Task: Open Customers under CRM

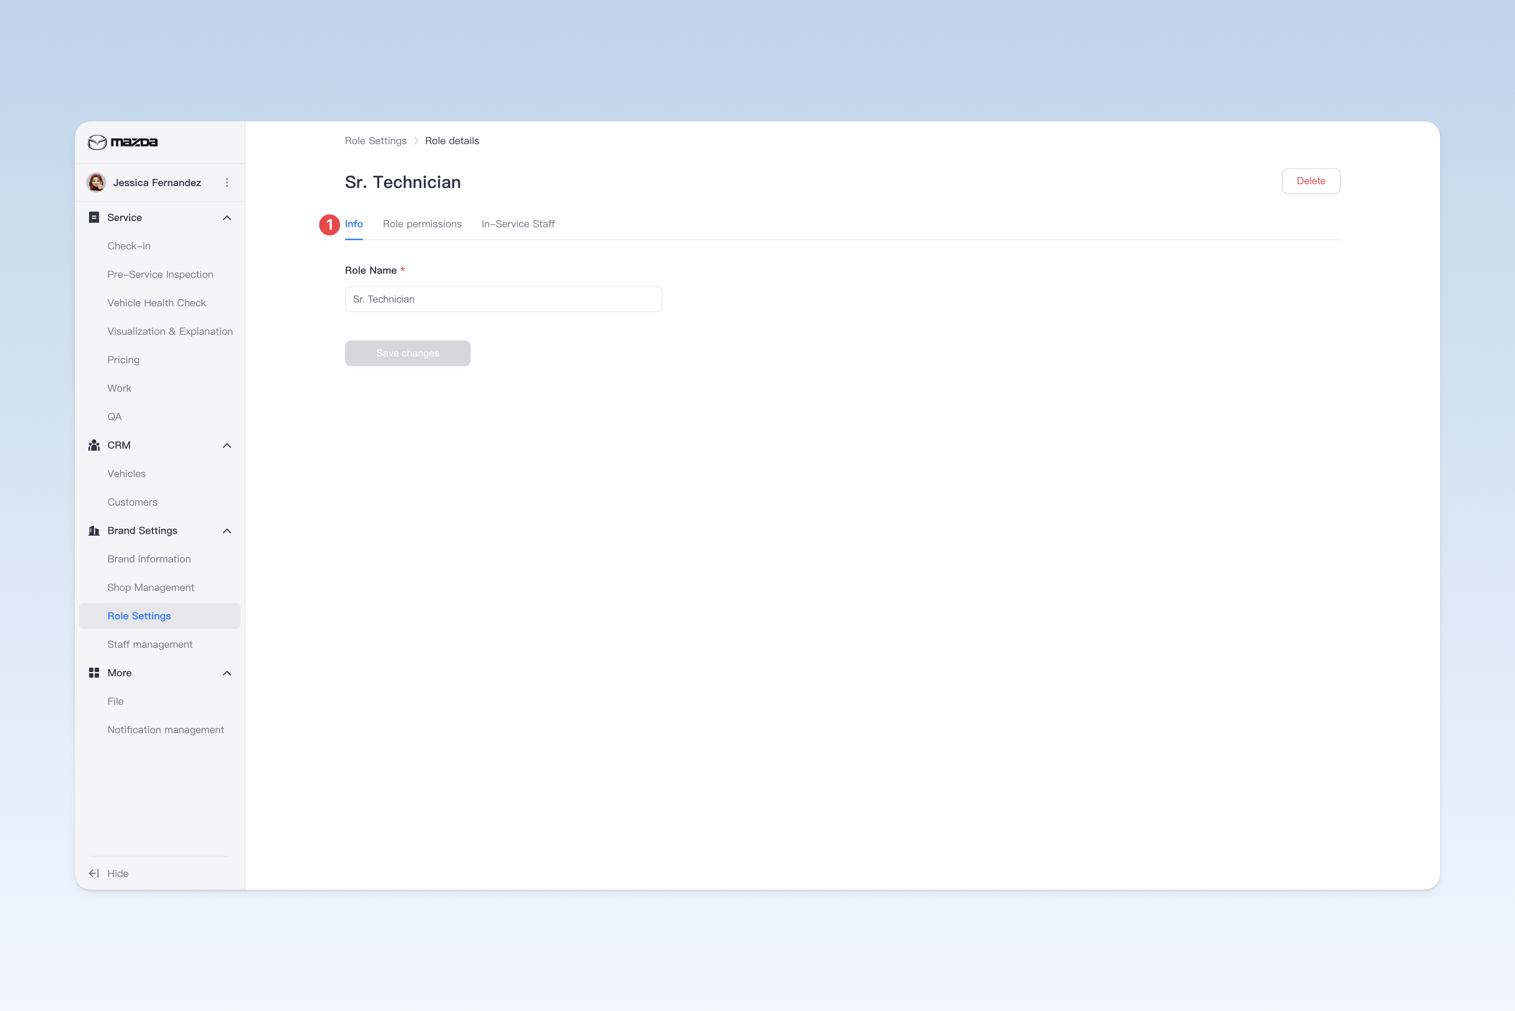Action: click(x=132, y=502)
